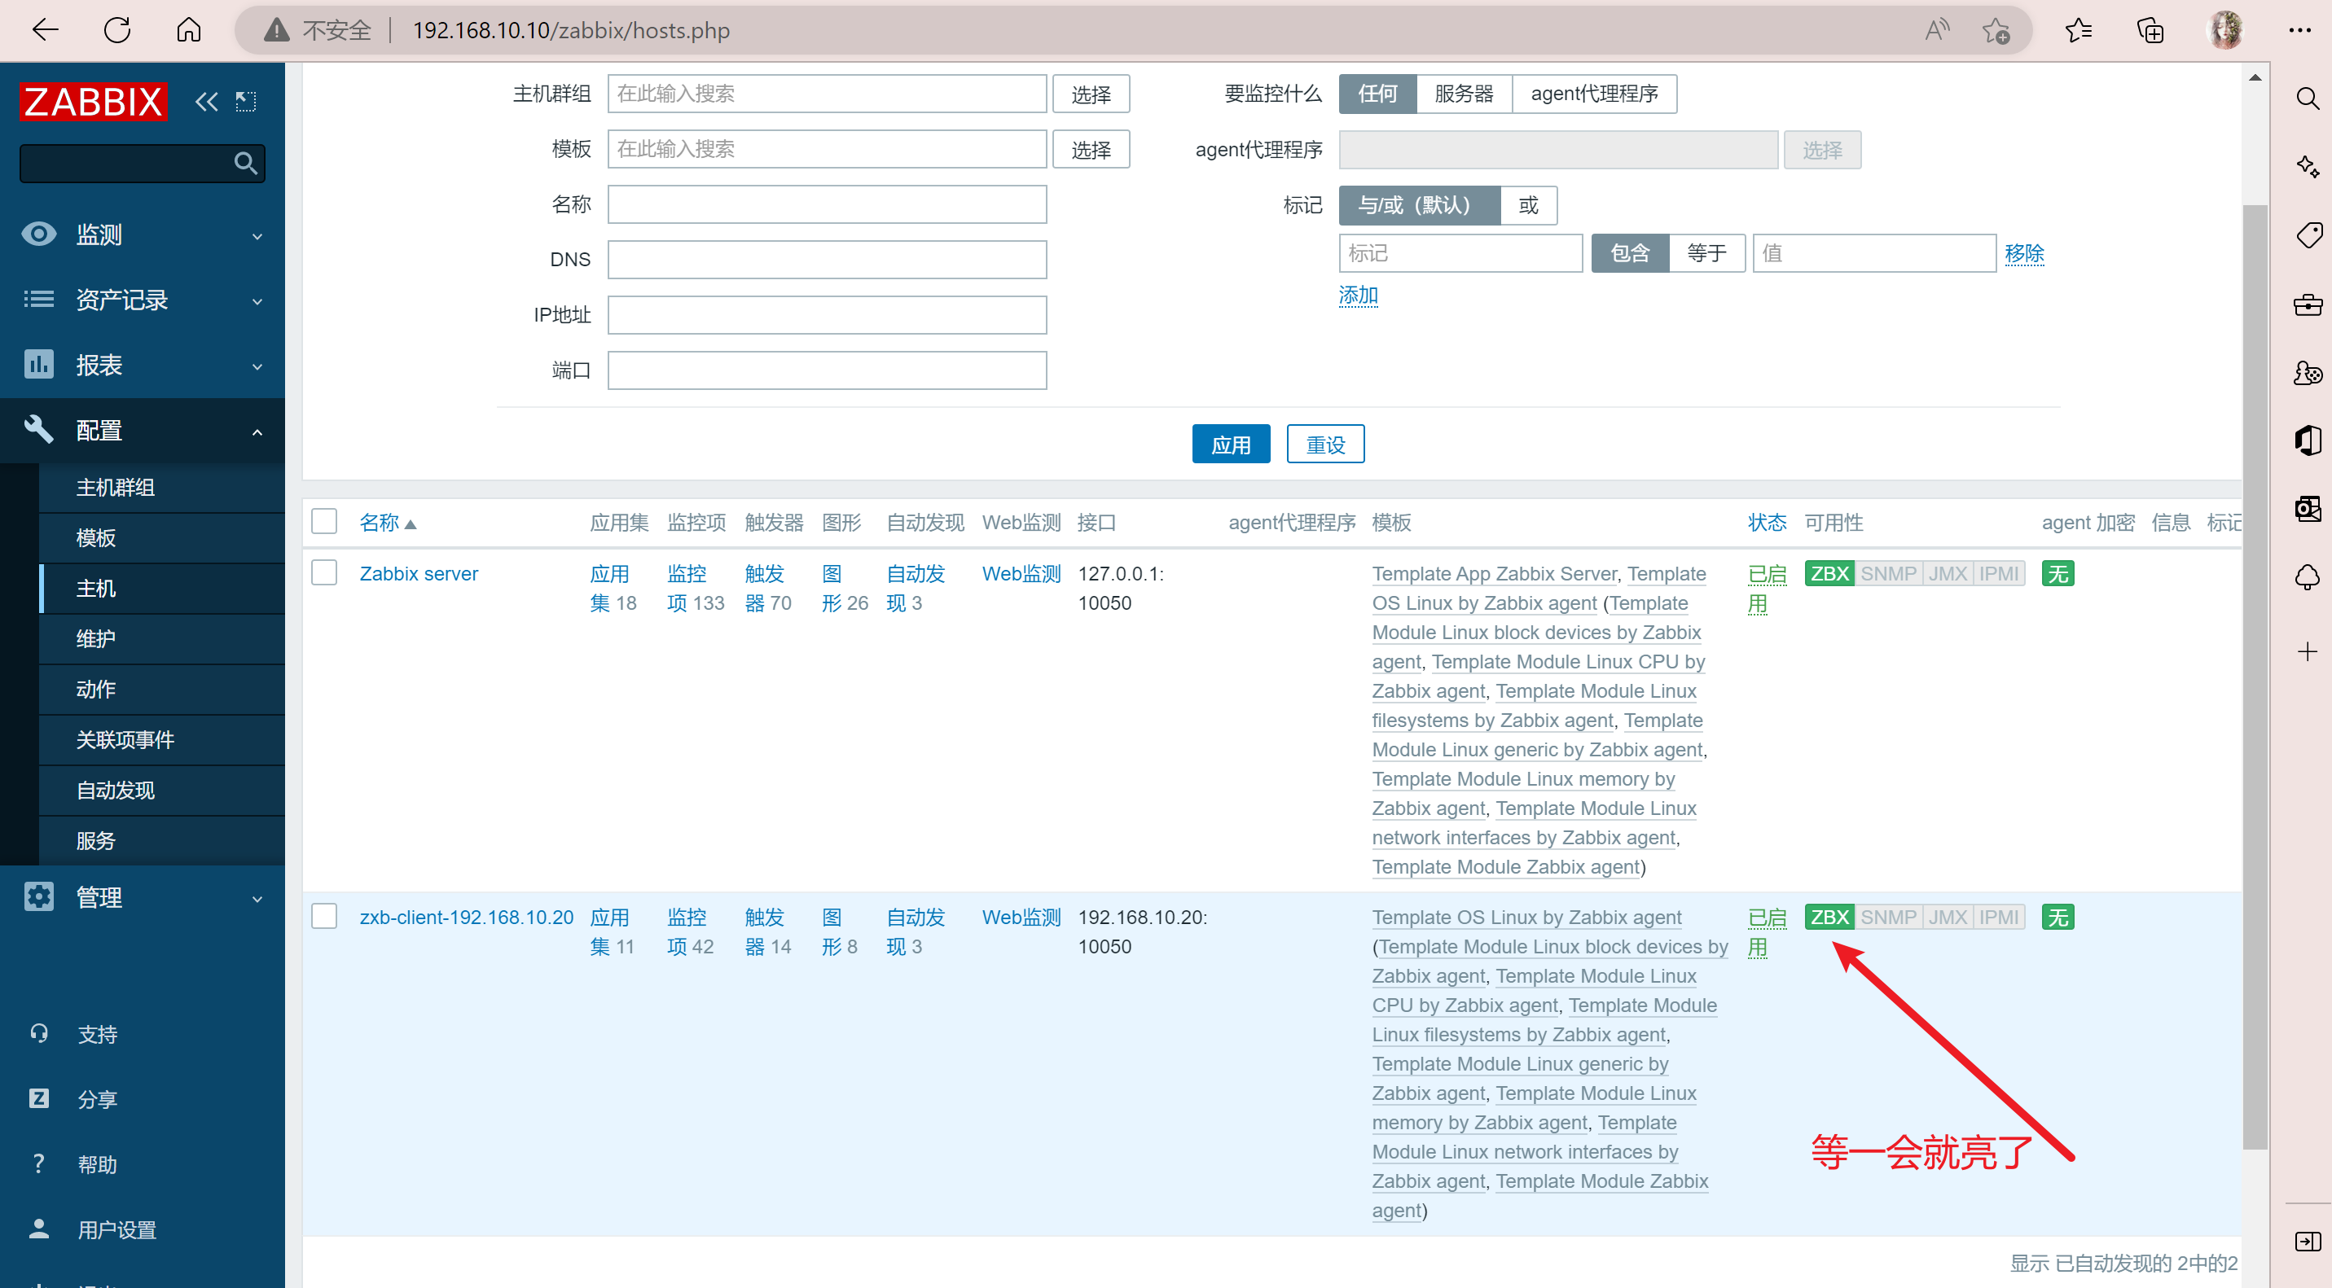Sort hosts by 状态 column
2332x1288 pixels.
coord(1766,524)
